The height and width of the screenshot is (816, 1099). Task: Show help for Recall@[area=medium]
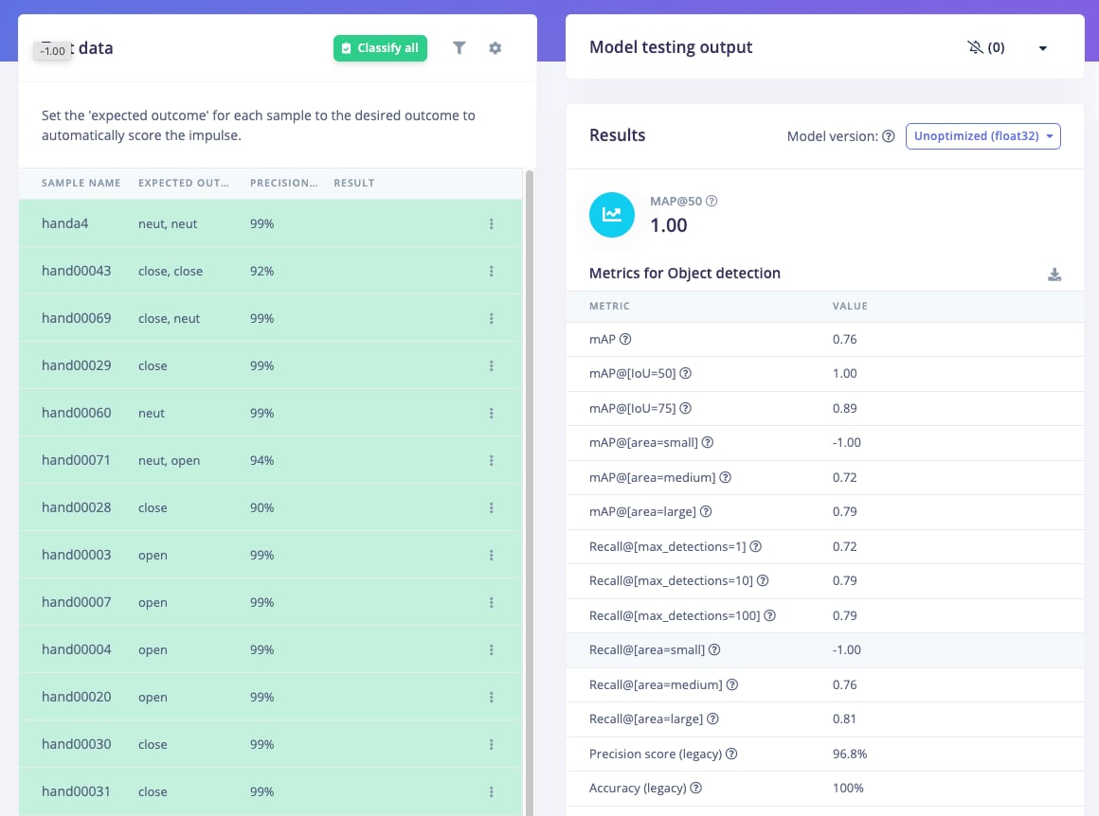731,684
